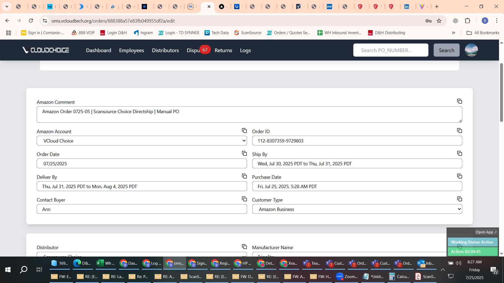Image resolution: width=504 pixels, height=283 pixels.
Task: Open Customer Type dropdown
Action: pyautogui.click(x=357, y=209)
